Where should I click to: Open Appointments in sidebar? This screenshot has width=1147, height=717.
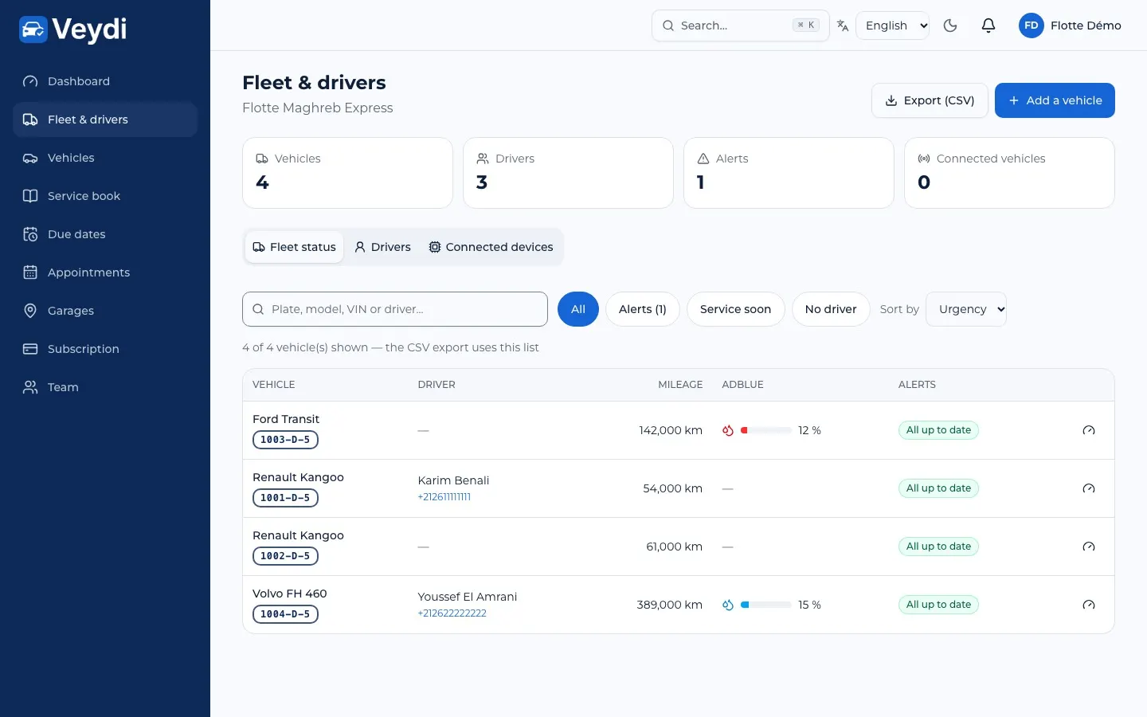[x=105, y=272]
